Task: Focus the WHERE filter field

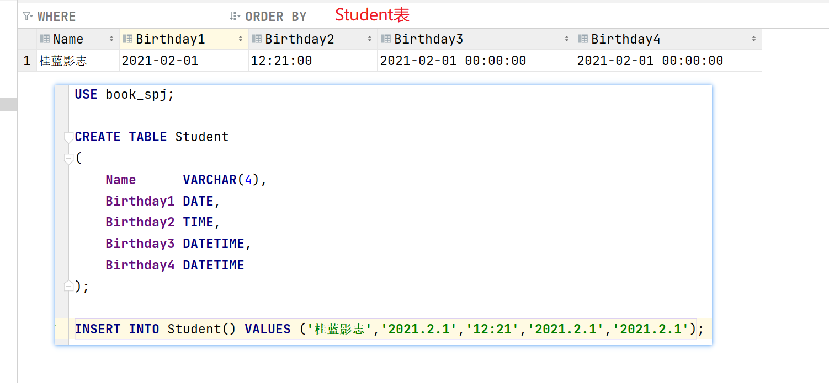Action: point(121,17)
